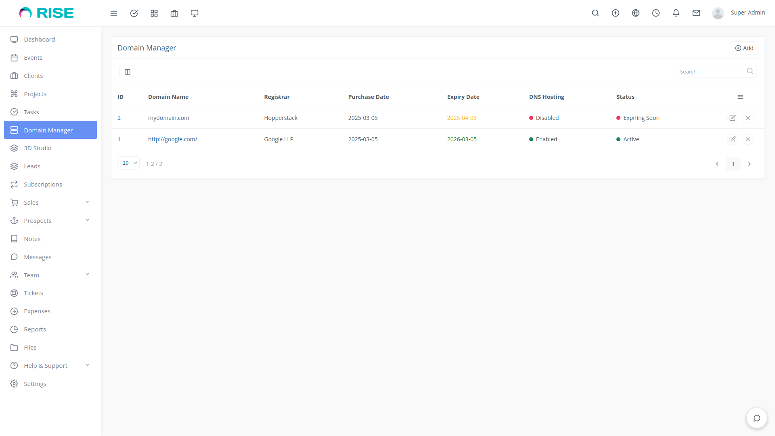775x436 pixels.
Task: Open the page size dropdown showing 10
Action: click(x=128, y=163)
